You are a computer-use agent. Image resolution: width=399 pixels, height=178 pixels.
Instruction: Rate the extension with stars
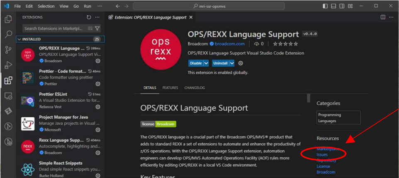[285, 44]
